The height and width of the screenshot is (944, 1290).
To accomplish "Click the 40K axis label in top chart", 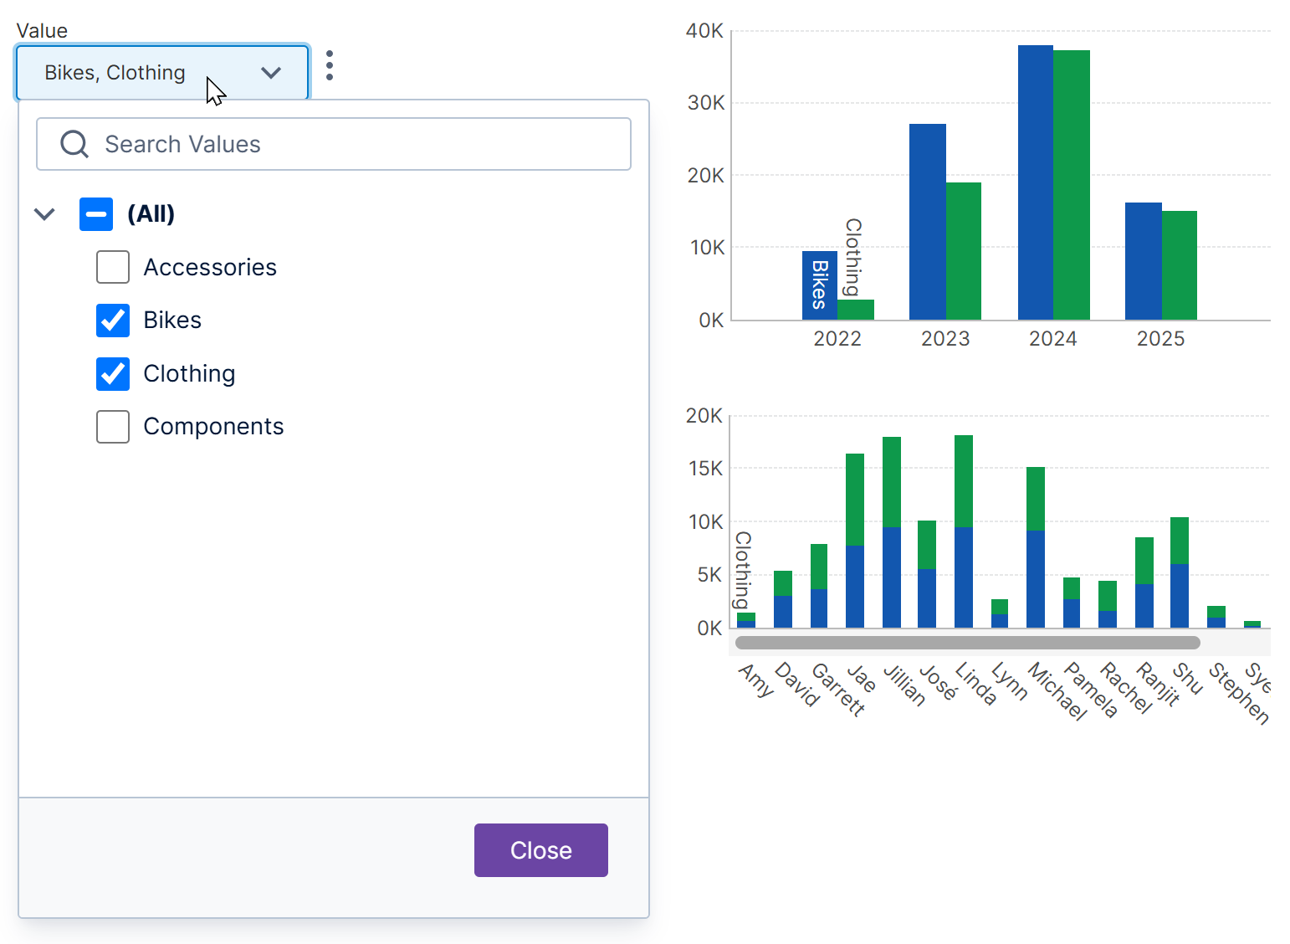I will coord(704,31).
